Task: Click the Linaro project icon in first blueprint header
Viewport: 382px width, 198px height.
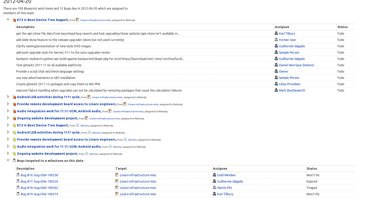Action: (x=78, y=20)
